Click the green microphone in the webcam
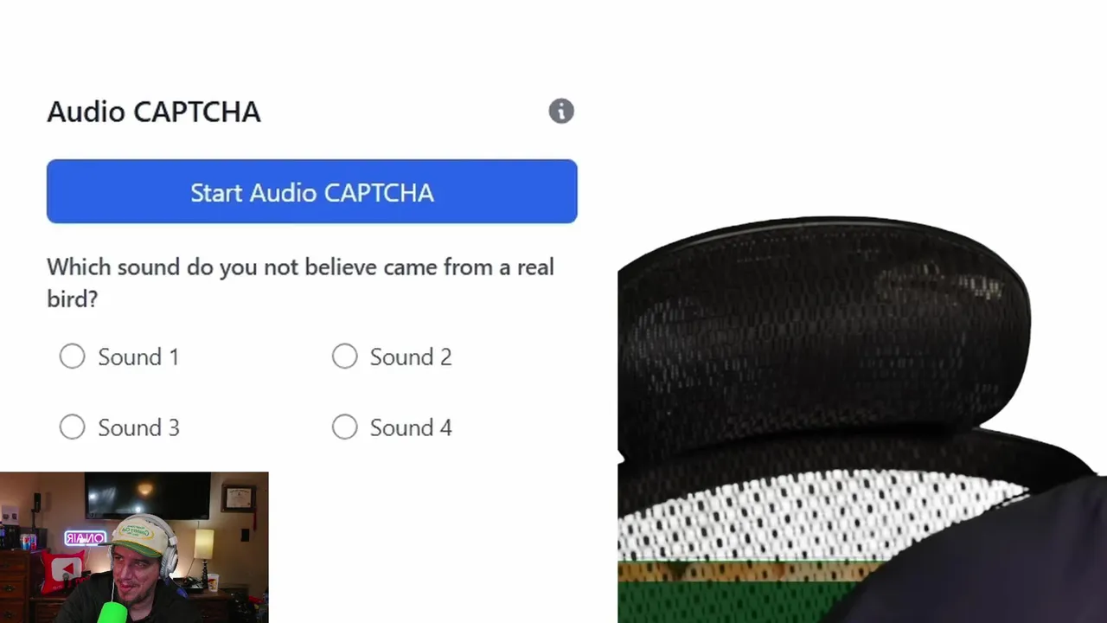Viewport: 1107px width, 623px height. point(112,613)
